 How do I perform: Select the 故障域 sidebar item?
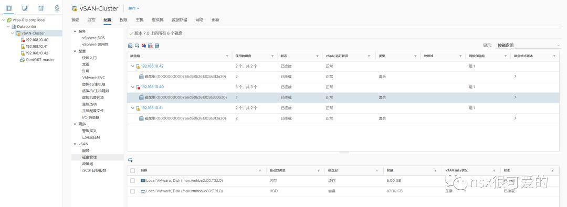coord(88,164)
